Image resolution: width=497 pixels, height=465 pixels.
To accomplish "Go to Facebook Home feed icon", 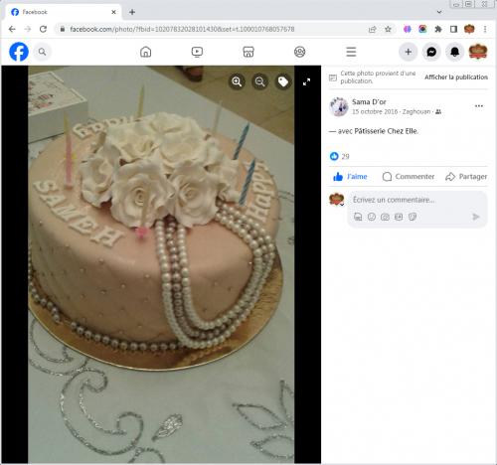I will click(x=145, y=52).
